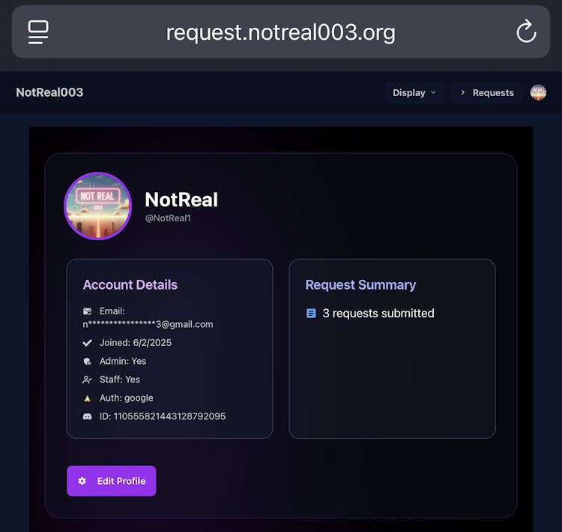
Task: Click the Admin shield icon
Action: tap(87, 361)
